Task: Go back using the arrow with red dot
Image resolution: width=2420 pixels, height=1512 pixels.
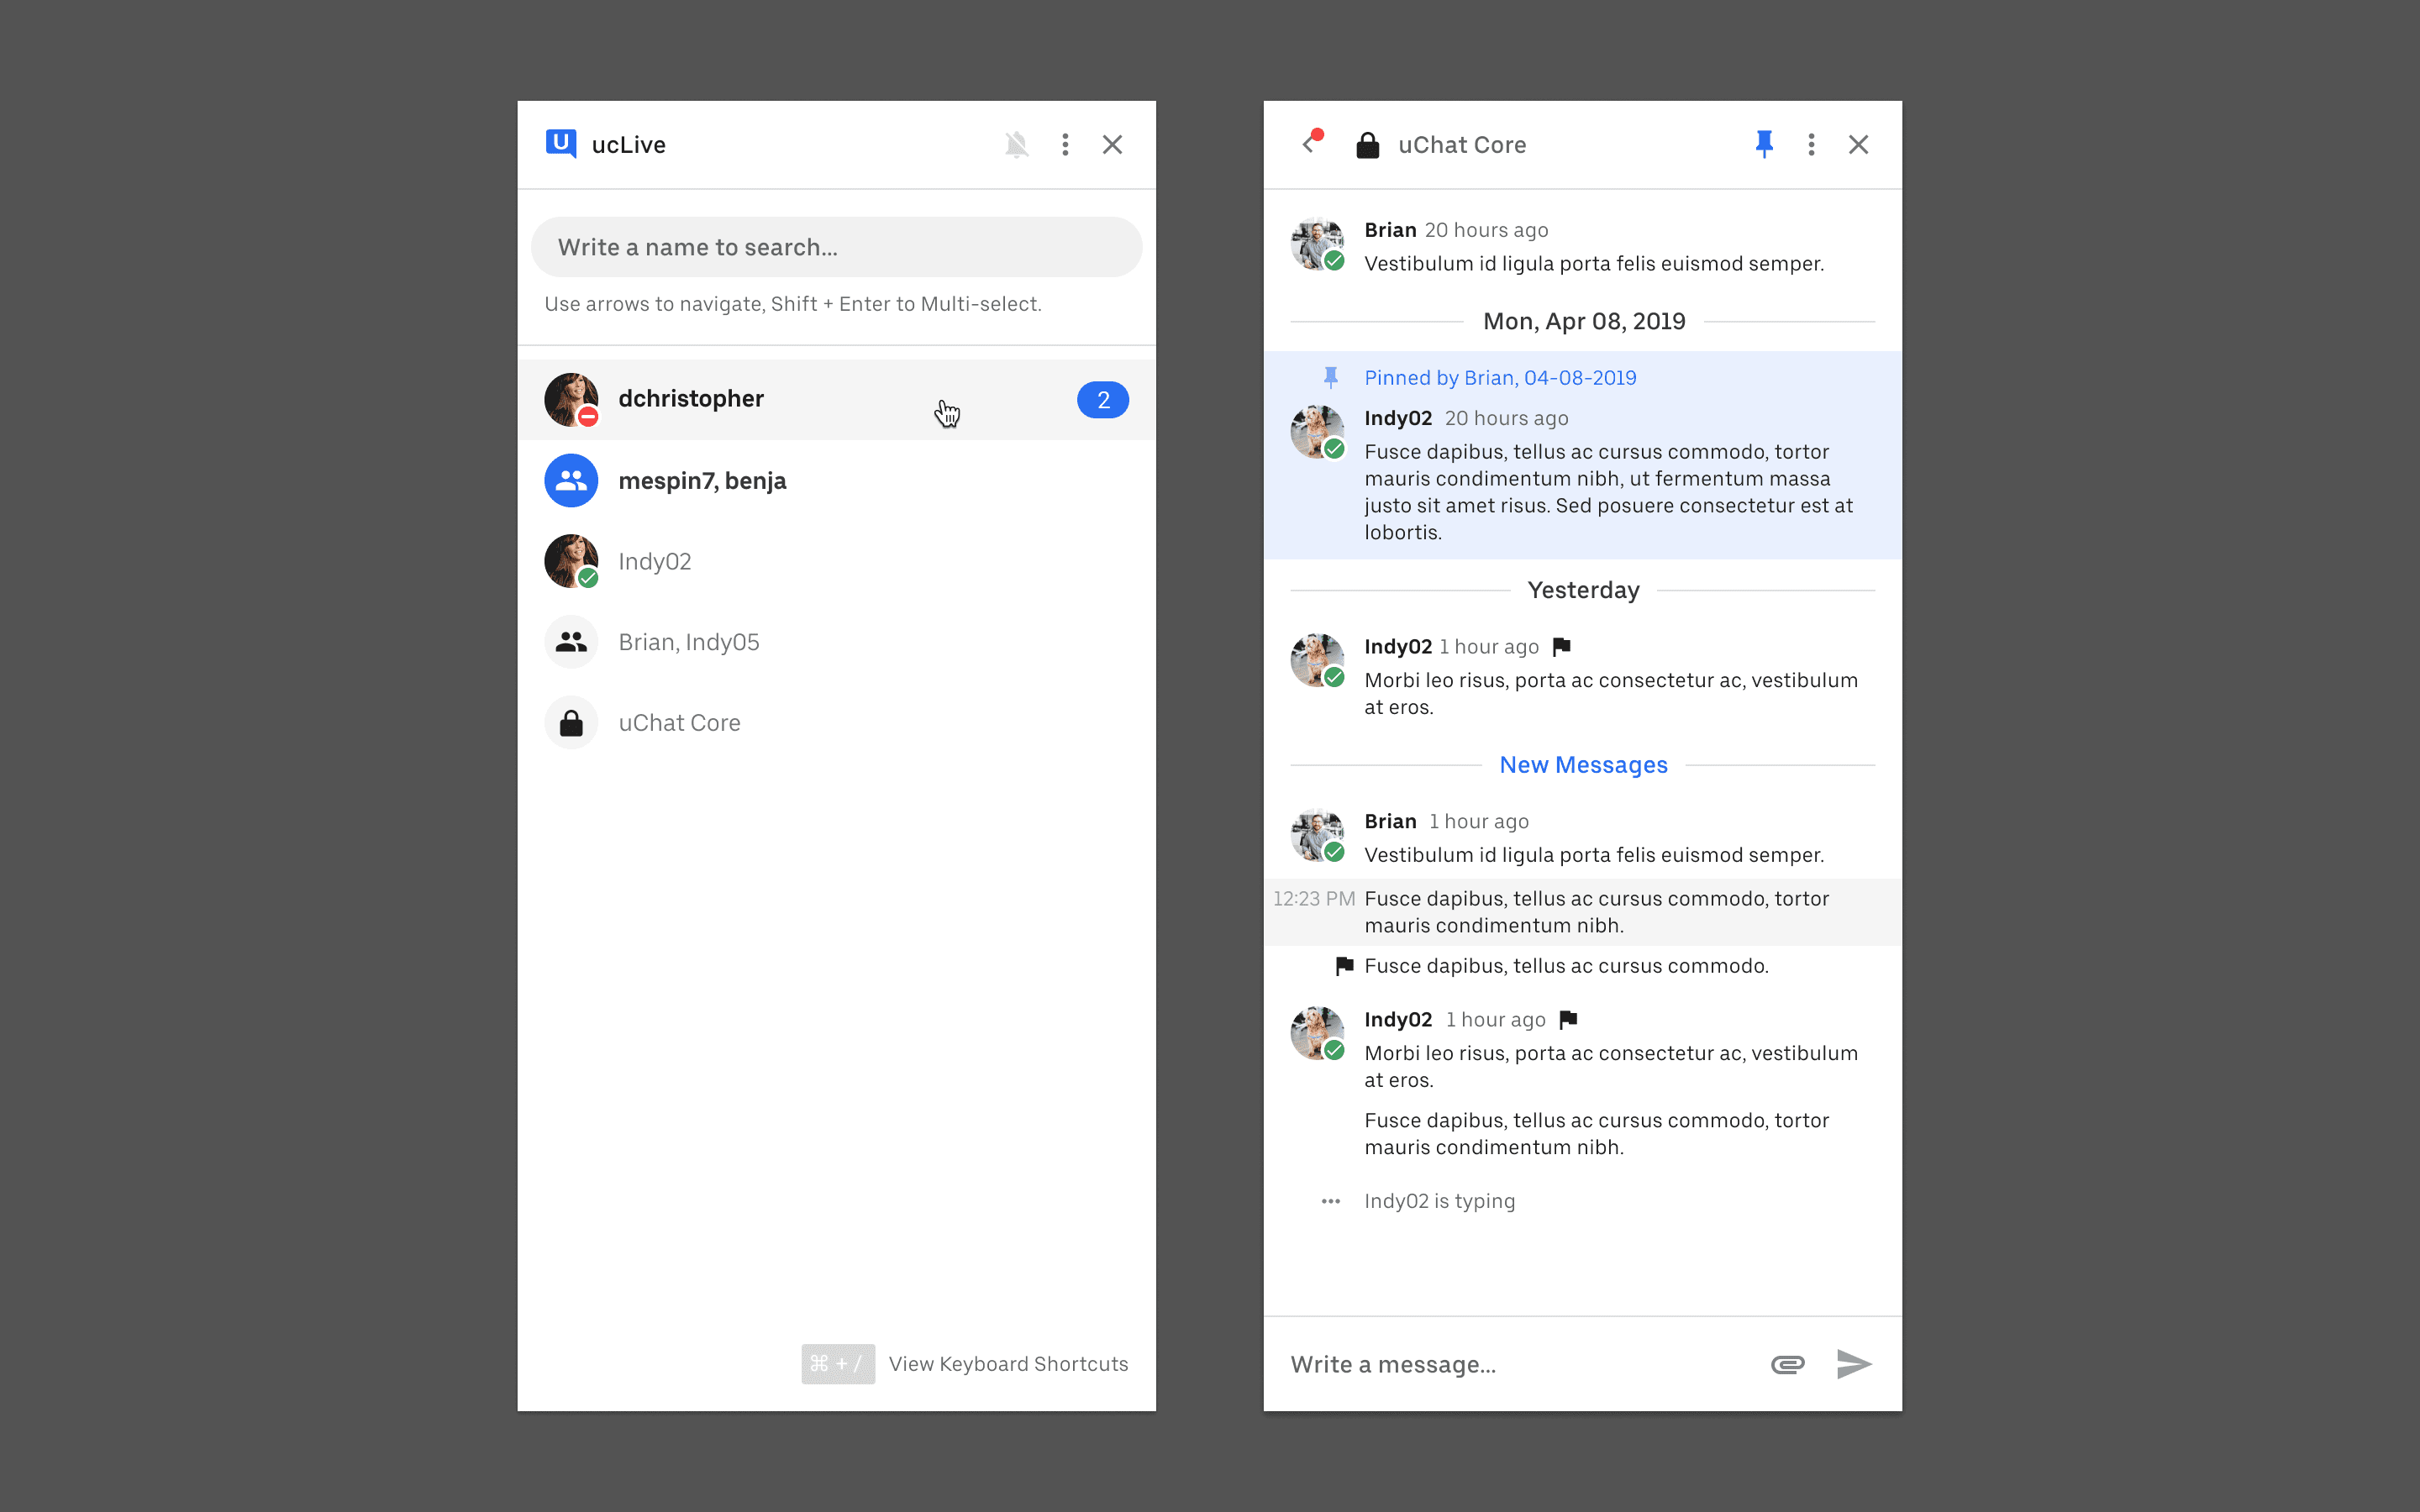Action: click(x=1311, y=143)
